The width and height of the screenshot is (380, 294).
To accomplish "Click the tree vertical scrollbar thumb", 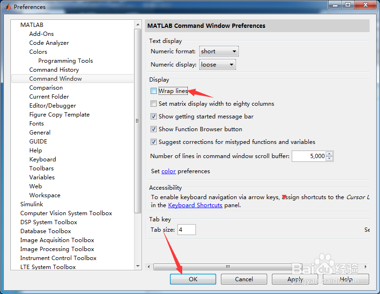I will pos(138,121).
